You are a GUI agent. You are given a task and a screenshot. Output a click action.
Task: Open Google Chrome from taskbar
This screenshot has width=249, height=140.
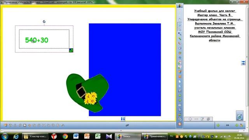(65, 136)
